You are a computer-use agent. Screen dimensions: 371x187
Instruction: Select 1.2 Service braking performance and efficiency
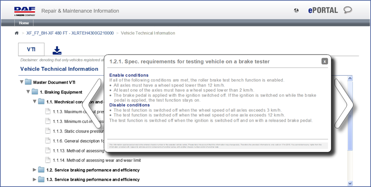pos(93,170)
